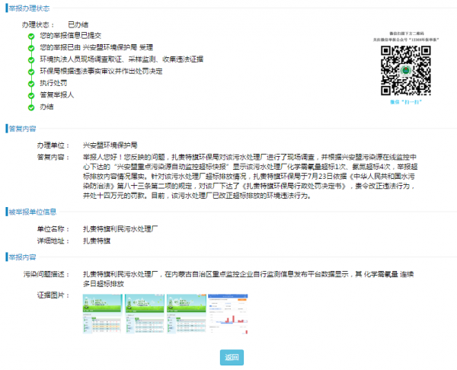Click the check icon next to 兴安盟环境保护局 受理
This screenshot has width=457, height=370.
(x=31, y=47)
